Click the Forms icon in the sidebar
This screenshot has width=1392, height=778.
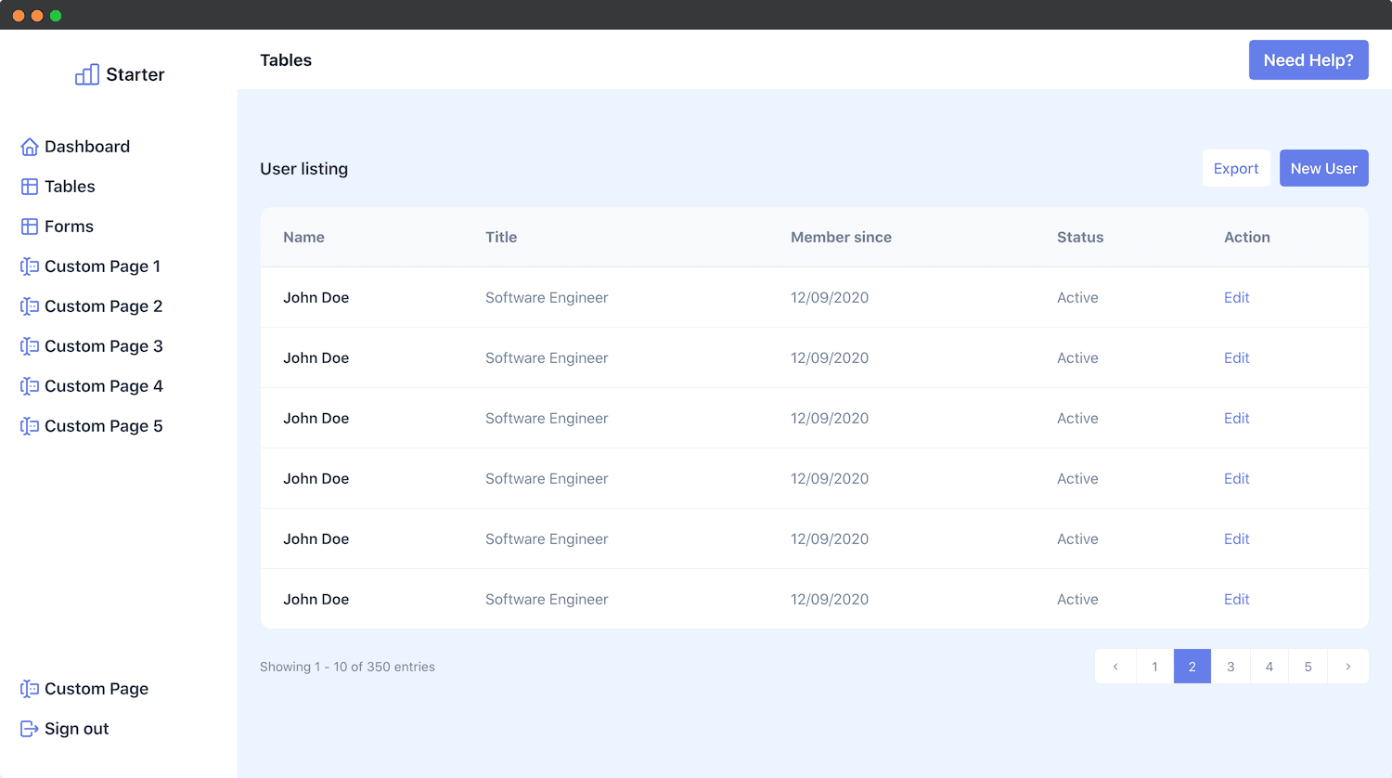[29, 226]
